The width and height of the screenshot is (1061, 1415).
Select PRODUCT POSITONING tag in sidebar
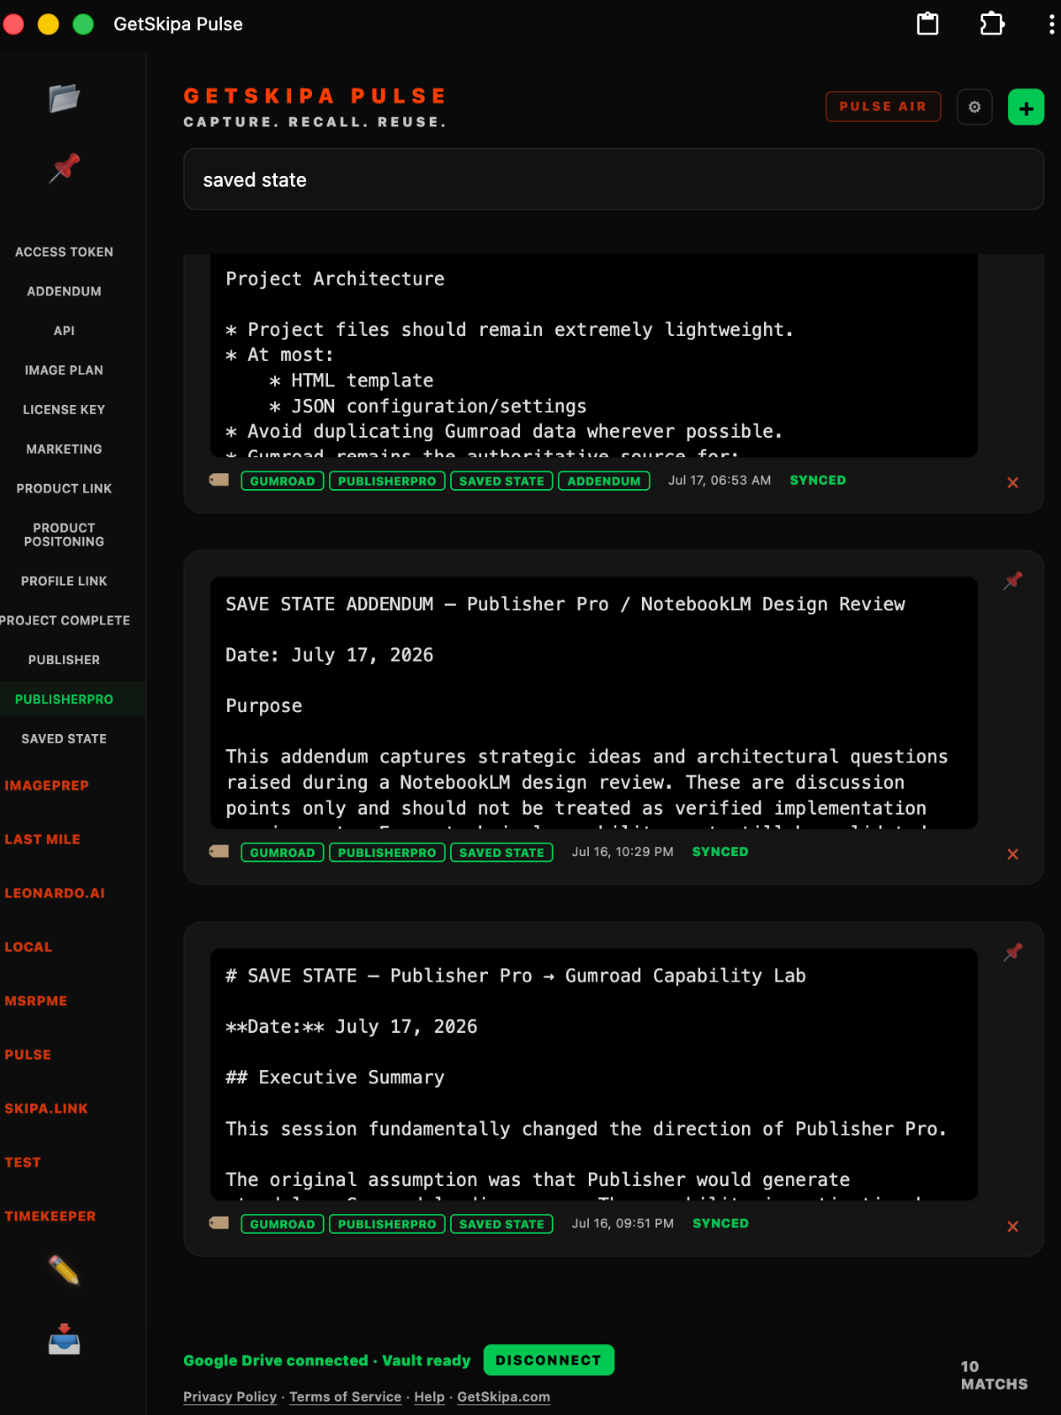(x=64, y=534)
